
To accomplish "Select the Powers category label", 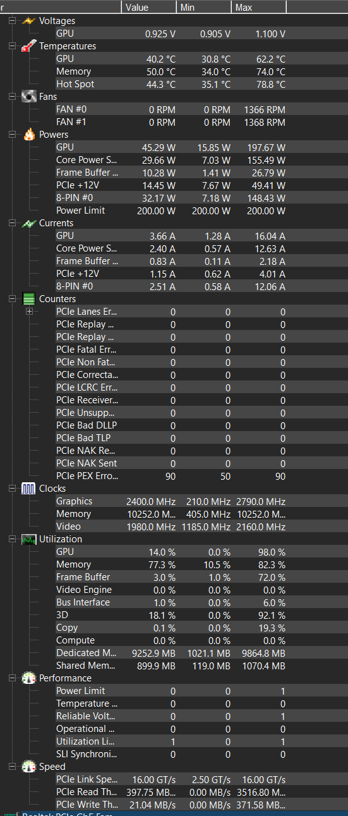I will 55,135.
